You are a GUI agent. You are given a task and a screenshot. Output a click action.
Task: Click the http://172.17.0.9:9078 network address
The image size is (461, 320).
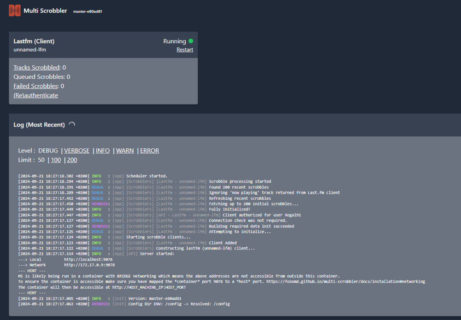(89, 265)
